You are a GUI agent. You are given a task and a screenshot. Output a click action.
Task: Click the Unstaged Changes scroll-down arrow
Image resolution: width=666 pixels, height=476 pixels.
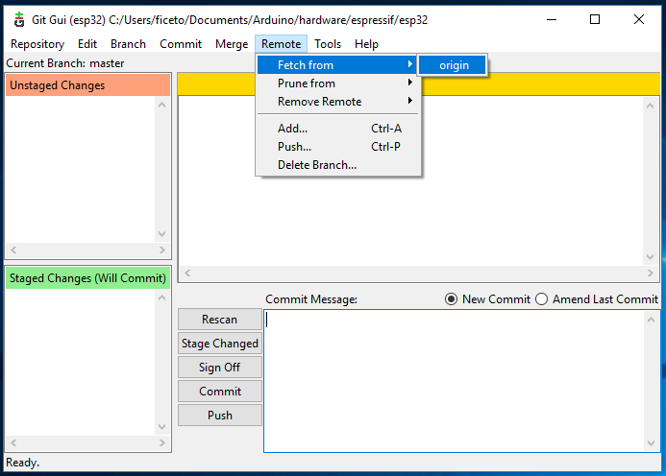(x=161, y=235)
